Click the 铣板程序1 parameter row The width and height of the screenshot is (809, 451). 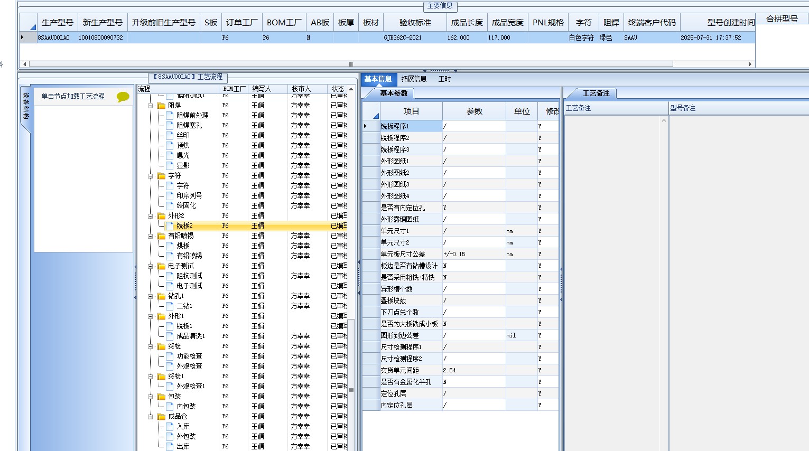(460, 127)
